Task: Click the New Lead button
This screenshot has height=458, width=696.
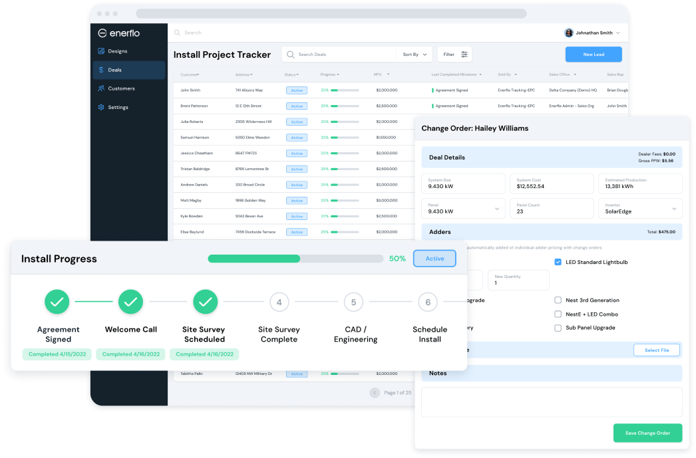Action: pos(593,54)
